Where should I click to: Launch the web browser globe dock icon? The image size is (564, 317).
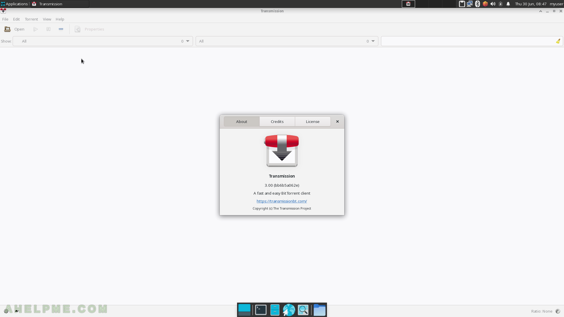289,310
